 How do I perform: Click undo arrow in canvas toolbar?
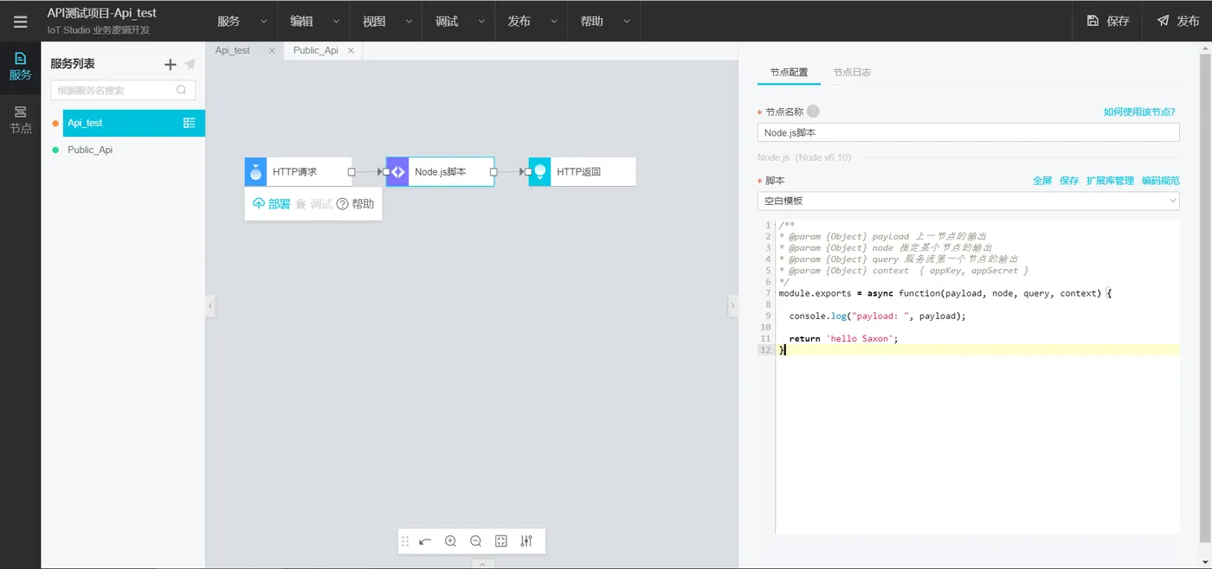coord(425,541)
